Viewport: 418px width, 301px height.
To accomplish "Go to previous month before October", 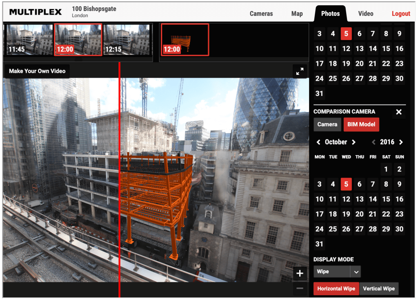I will pos(318,142).
